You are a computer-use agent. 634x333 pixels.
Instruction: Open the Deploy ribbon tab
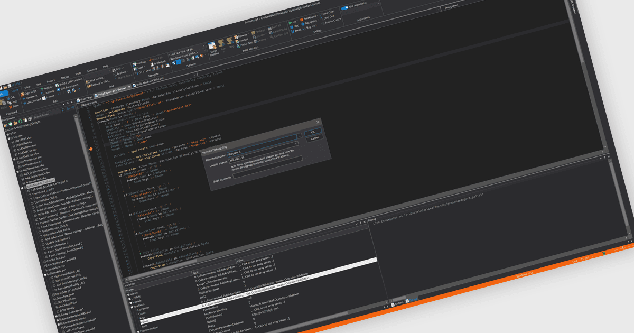point(65,77)
